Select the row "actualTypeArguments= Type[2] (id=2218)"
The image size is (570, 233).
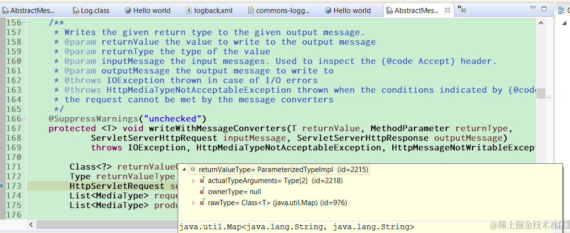[x=275, y=181]
